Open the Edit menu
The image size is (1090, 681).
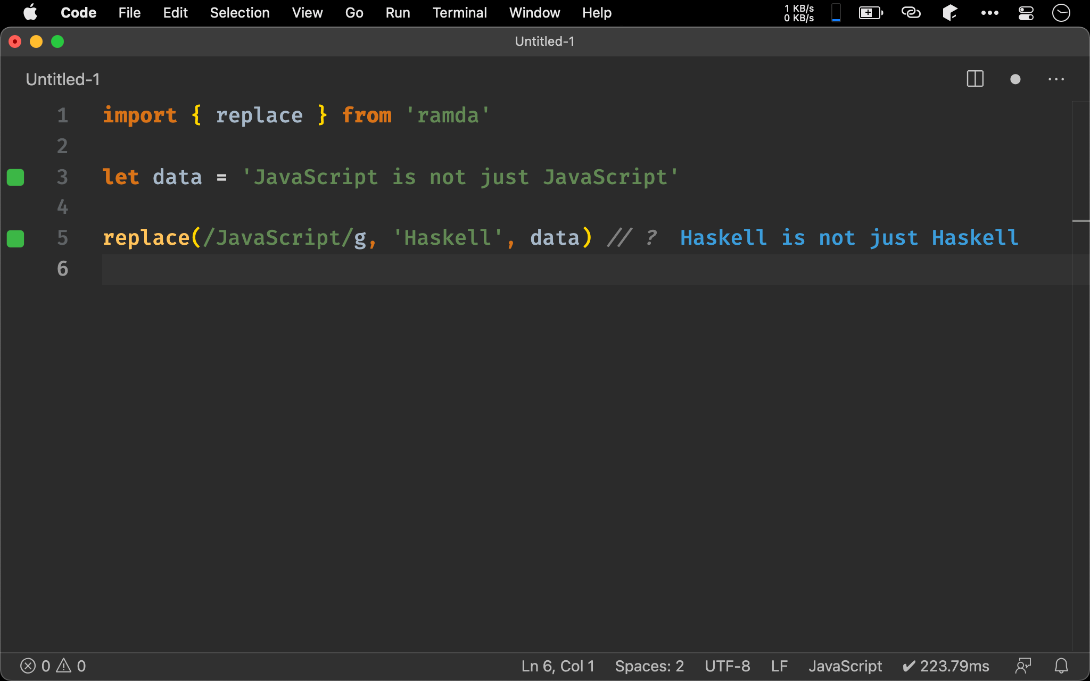click(175, 13)
